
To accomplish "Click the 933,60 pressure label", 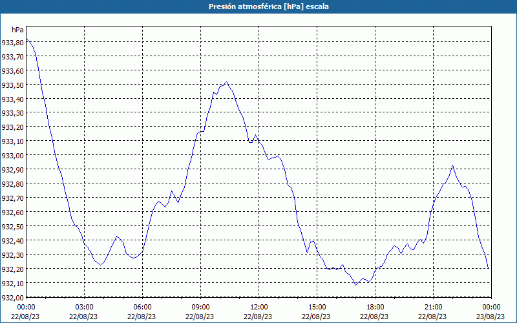I will pos(12,70).
